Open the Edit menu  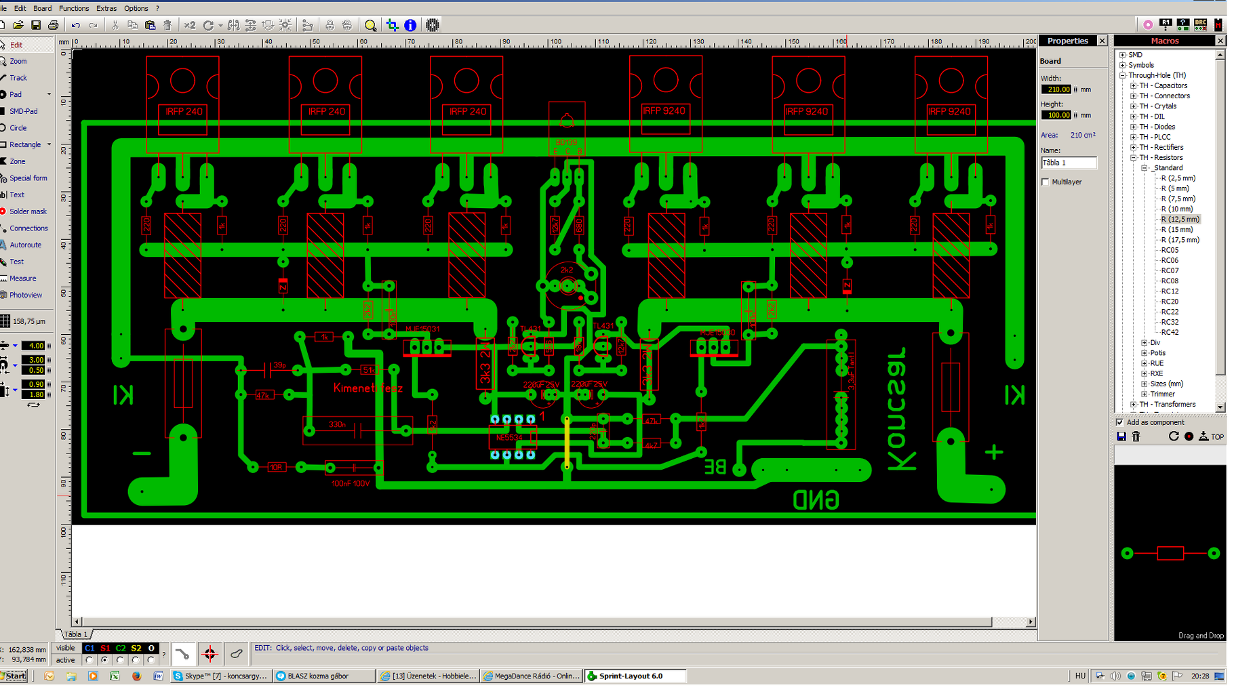pyautogui.click(x=20, y=9)
